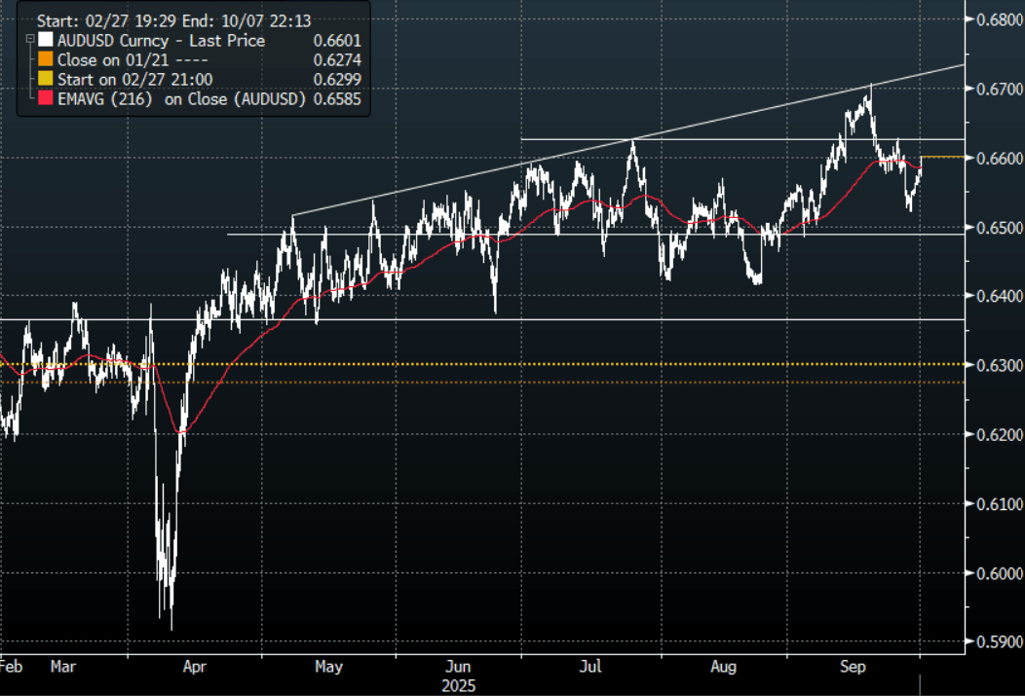This screenshot has height=696, width=1025.
Task: Click the Jul label on time axis
Action: [591, 667]
